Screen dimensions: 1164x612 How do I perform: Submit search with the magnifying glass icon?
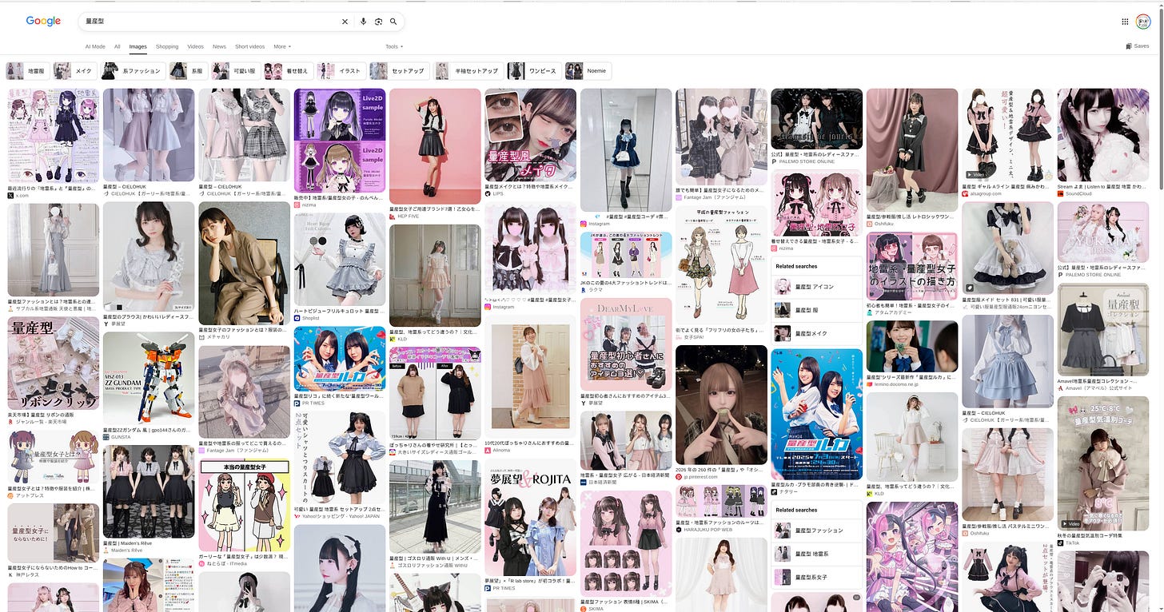(393, 22)
